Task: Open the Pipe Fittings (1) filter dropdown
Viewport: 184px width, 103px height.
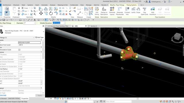Action: point(33,37)
